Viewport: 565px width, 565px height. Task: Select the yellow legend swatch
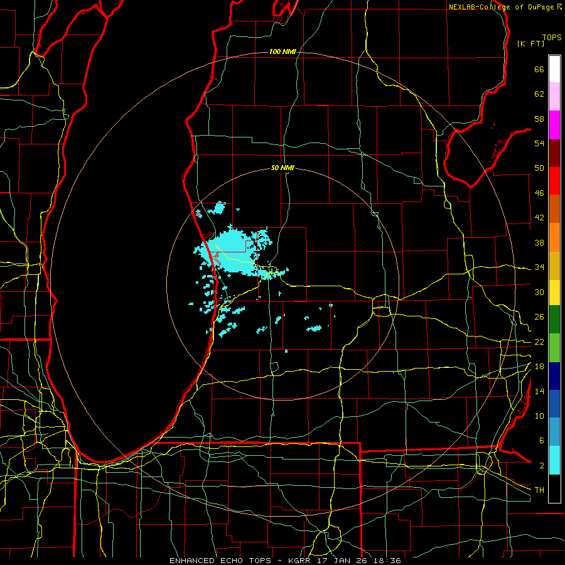pos(554,293)
